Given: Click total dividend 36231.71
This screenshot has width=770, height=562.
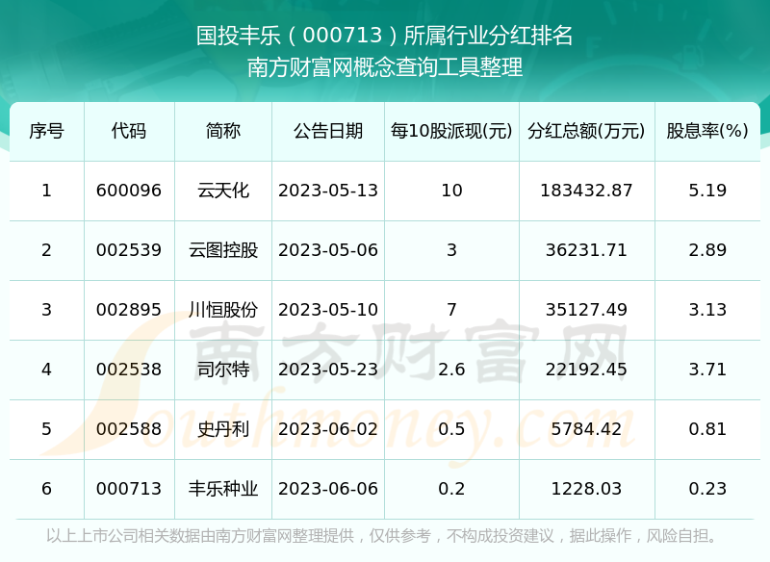Looking at the screenshot, I should point(586,250).
